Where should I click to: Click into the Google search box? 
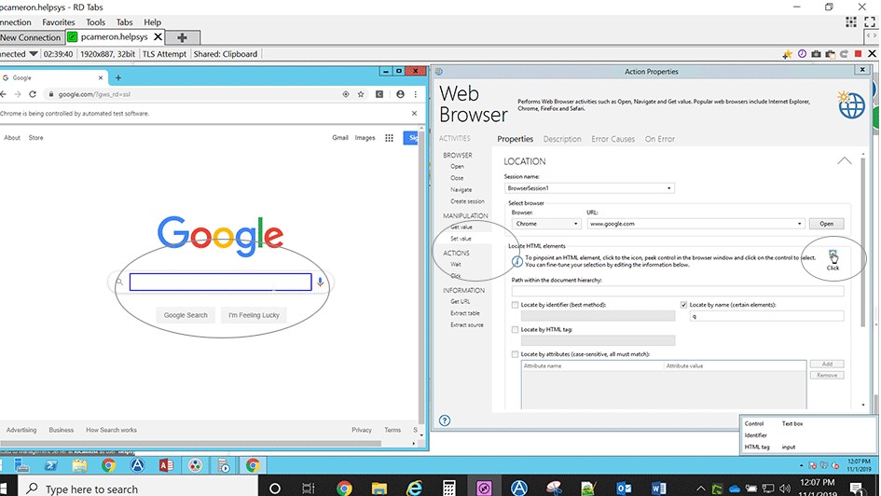[220, 282]
